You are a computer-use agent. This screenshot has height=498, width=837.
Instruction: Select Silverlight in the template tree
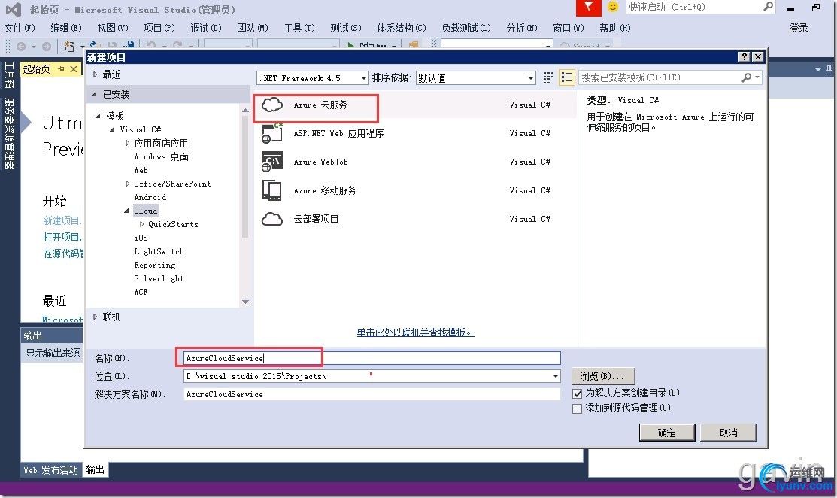coord(159,278)
